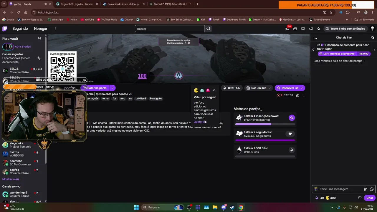
Task: Click Bits: -5% button
Action: [x=232, y=88]
